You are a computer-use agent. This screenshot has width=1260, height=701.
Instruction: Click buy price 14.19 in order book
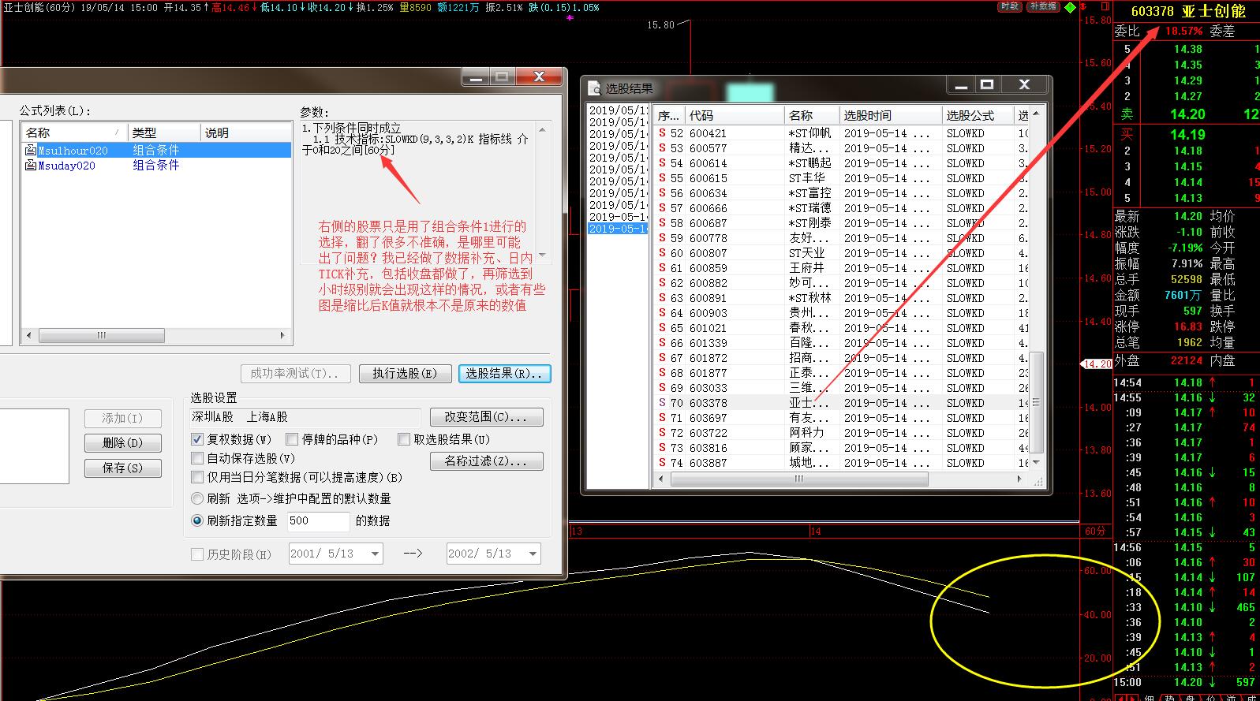1187,135
